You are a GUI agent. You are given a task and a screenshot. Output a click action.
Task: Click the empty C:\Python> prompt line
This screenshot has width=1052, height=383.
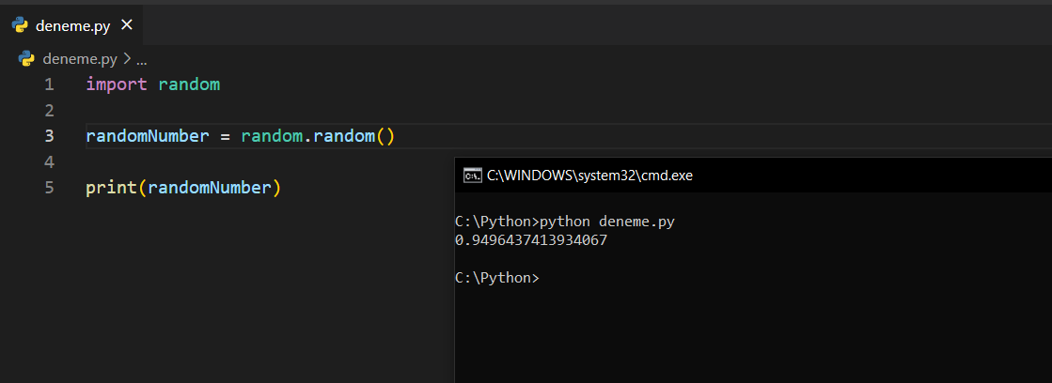(496, 278)
